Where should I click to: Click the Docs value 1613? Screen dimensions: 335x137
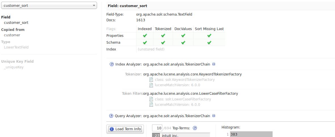[141, 20]
